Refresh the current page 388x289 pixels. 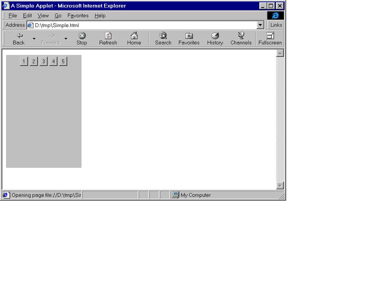click(108, 36)
